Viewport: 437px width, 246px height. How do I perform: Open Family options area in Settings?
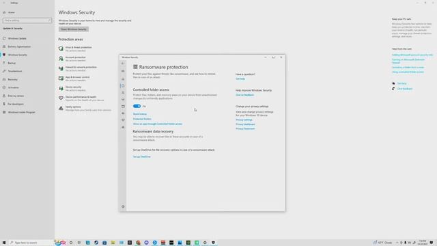pos(85,109)
